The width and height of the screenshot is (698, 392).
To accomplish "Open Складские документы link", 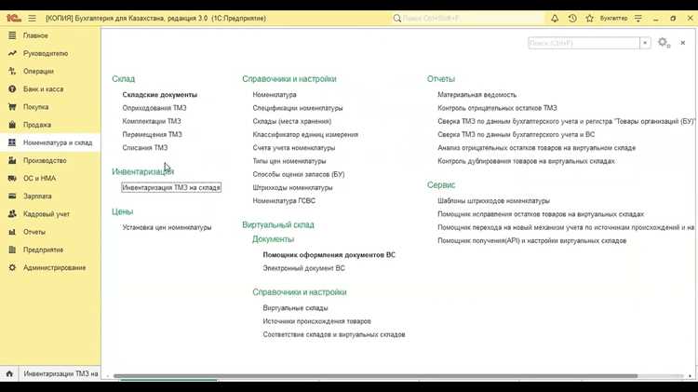I will (x=160, y=94).
